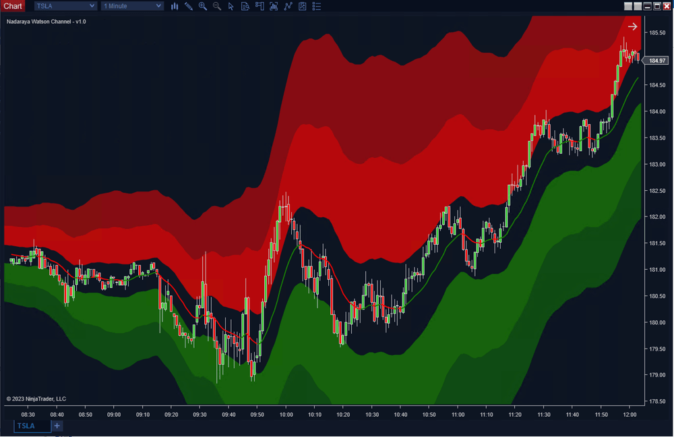Open the indicators icon in toolbar
This screenshot has height=437, width=674.
tap(274, 6)
